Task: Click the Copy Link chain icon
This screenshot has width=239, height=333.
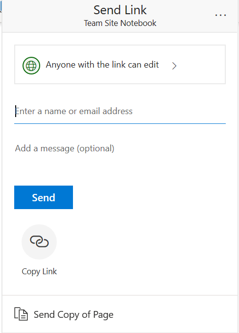Action: [x=39, y=241]
